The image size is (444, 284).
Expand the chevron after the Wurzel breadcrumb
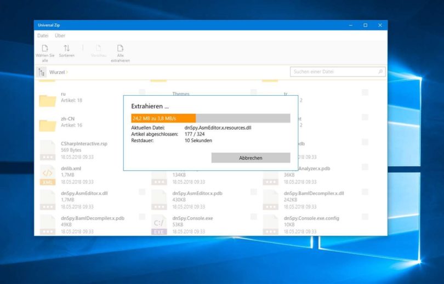click(67, 72)
